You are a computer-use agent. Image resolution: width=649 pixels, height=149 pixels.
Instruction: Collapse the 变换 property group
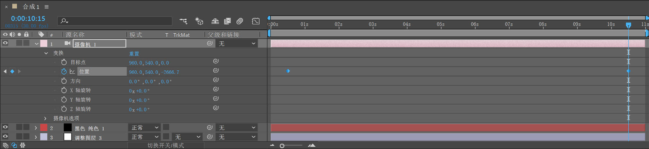click(x=46, y=53)
